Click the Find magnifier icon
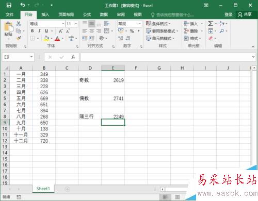258x201 pixels. 222,31
